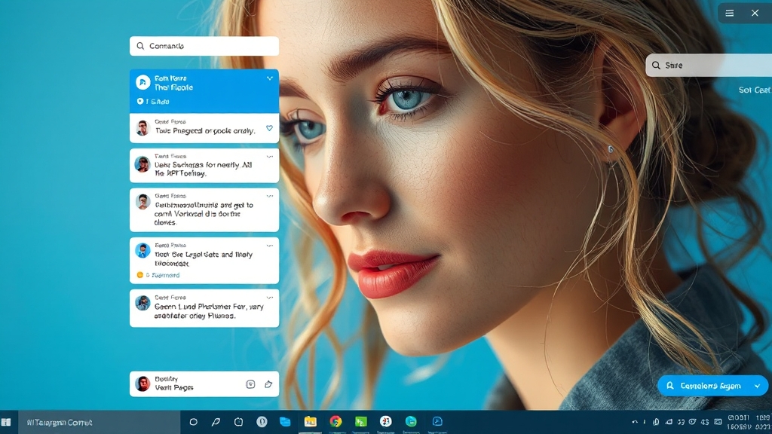This screenshot has width=772, height=434.
Task: Expand the chevron on the 'Geern Lund' message card
Action: [x=269, y=298]
